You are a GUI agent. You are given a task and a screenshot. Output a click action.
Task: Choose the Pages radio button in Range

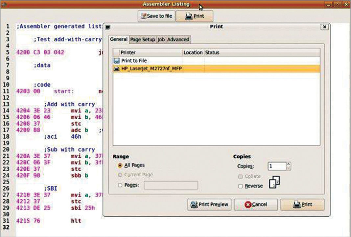[x=121, y=185]
